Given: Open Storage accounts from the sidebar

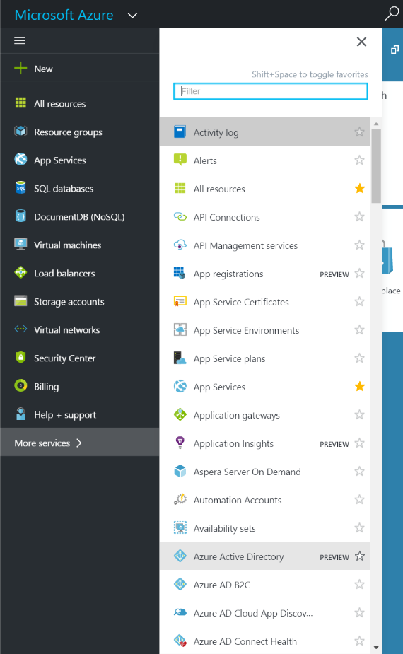Looking at the screenshot, I should click(x=69, y=302).
